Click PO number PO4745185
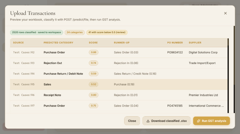 tap(175, 106)
